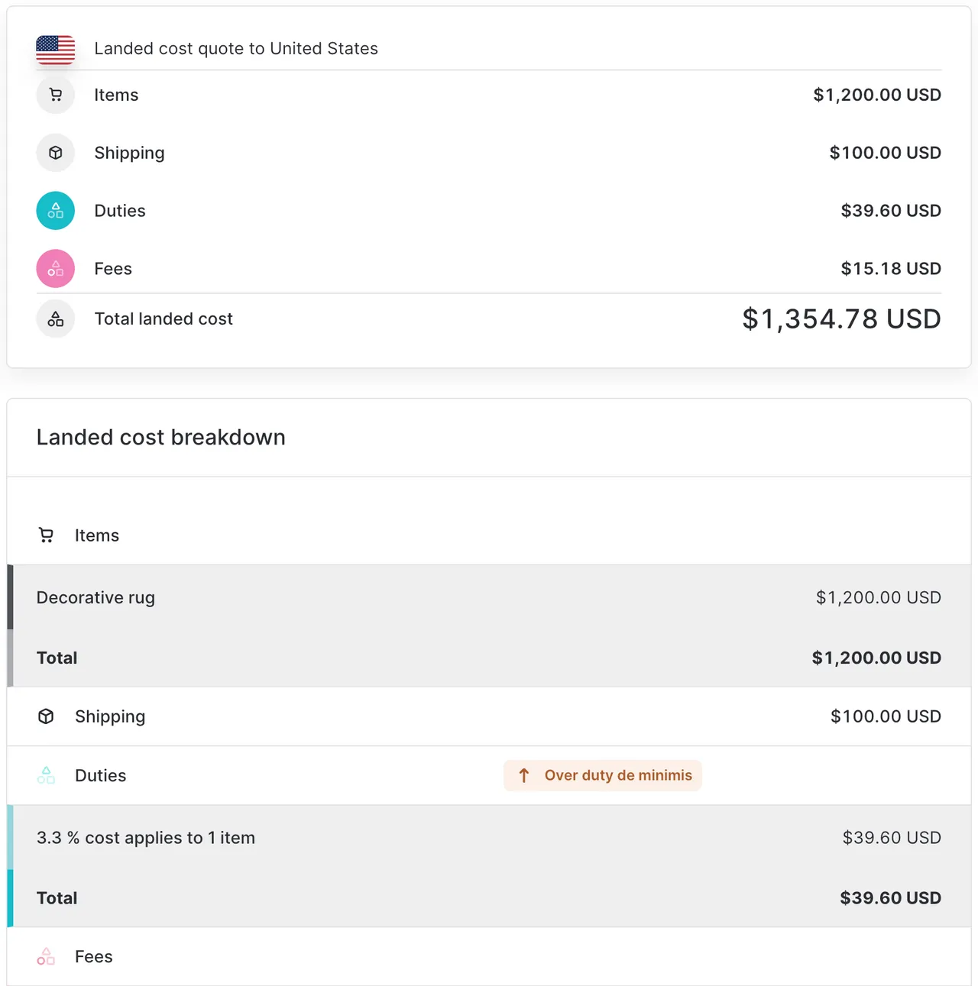Select the Decorative rug line item
Viewport: 978px width, 986px height.
tap(96, 597)
